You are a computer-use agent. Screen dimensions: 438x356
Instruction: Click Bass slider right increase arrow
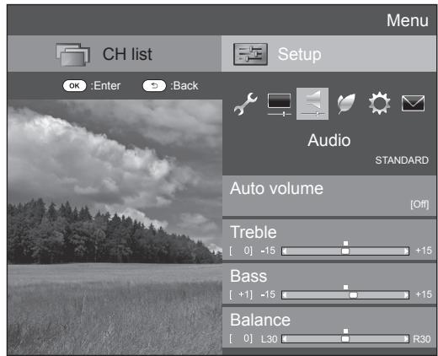[x=406, y=294]
